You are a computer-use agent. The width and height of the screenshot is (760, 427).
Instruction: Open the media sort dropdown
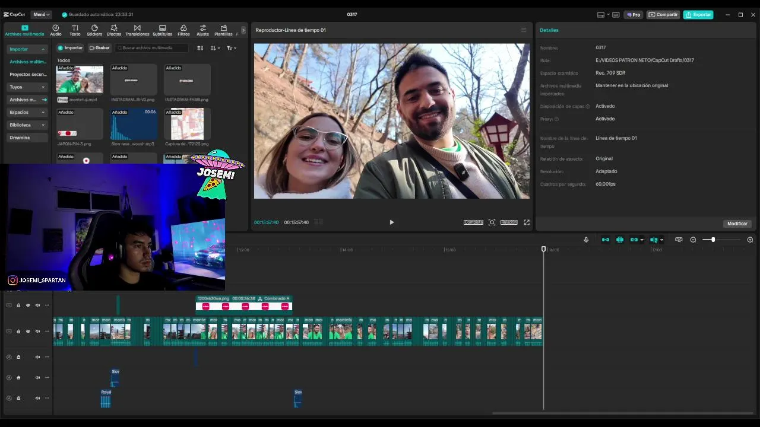(215, 48)
